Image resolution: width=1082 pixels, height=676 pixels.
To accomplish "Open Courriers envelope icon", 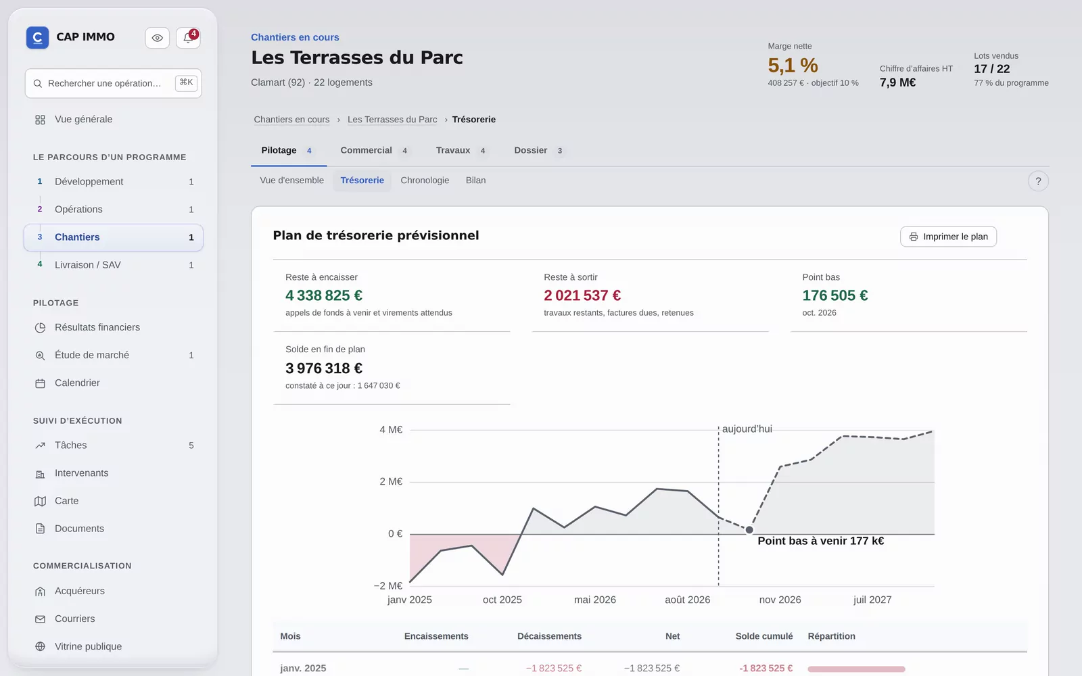I will (40, 619).
